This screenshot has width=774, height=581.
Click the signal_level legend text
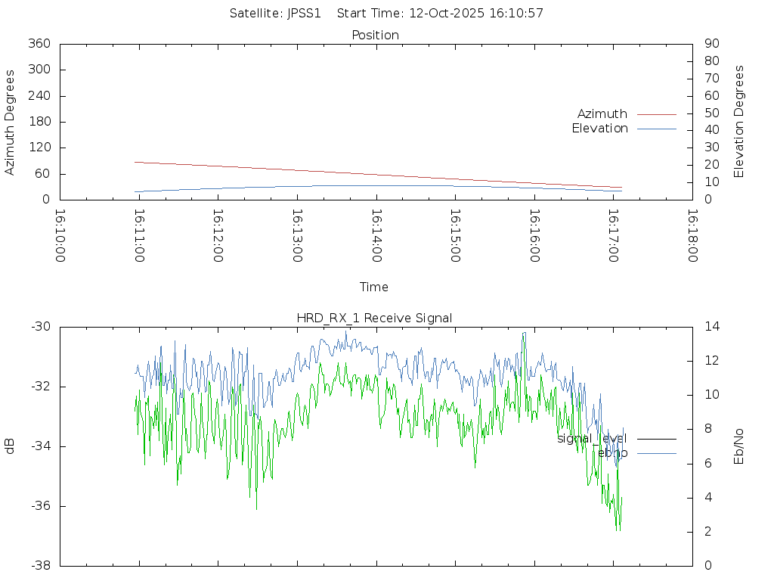tap(592, 439)
